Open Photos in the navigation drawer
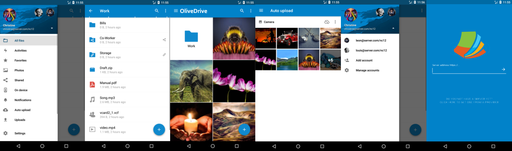This screenshot has height=151, width=512. pos(29,70)
